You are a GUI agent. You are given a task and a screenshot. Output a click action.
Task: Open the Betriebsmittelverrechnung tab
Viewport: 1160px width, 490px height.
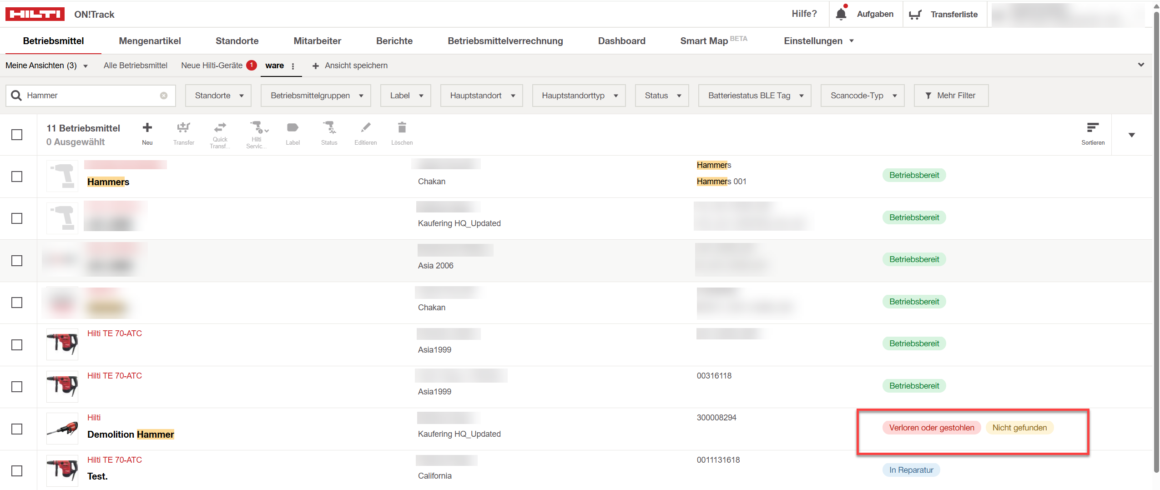pos(505,41)
